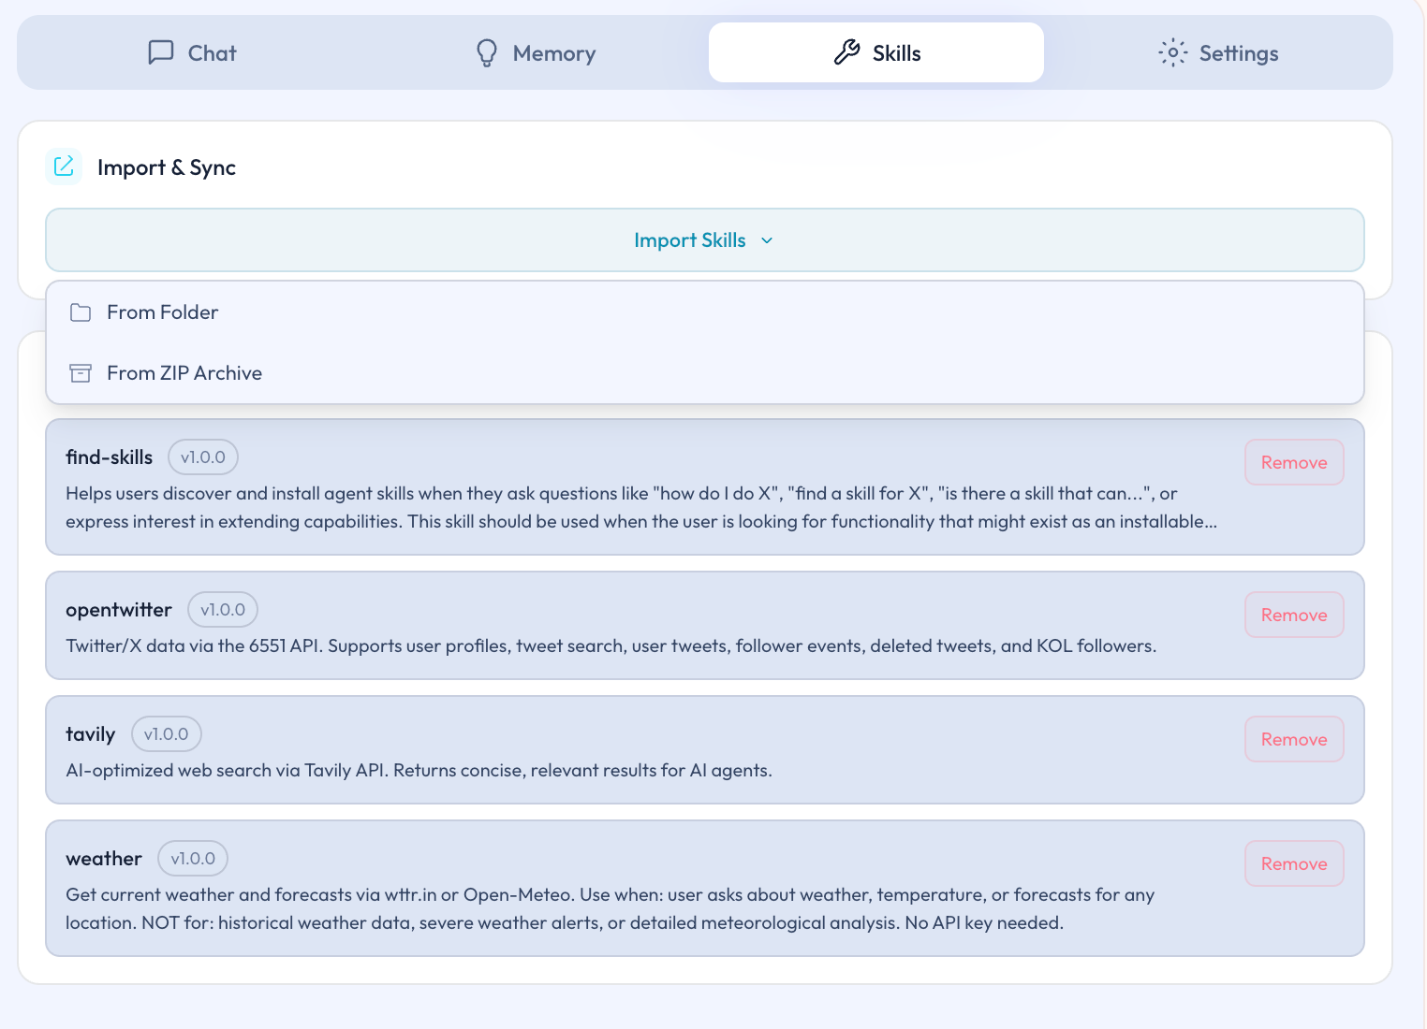Remove the opentwitter skill
The width and height of the screenshot is (1427, 1029).
pyautogui.click(x=1293, y=615)
